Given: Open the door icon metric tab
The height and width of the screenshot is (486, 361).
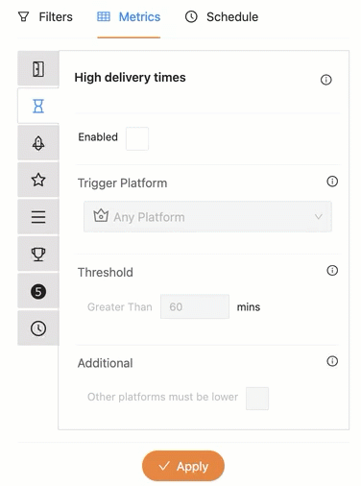Looking at the screenshot, I should 38,69.
